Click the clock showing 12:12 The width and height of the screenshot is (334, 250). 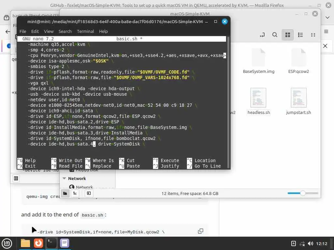point(322,243)
